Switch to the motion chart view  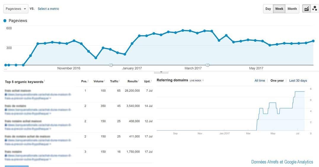(314, 9)
